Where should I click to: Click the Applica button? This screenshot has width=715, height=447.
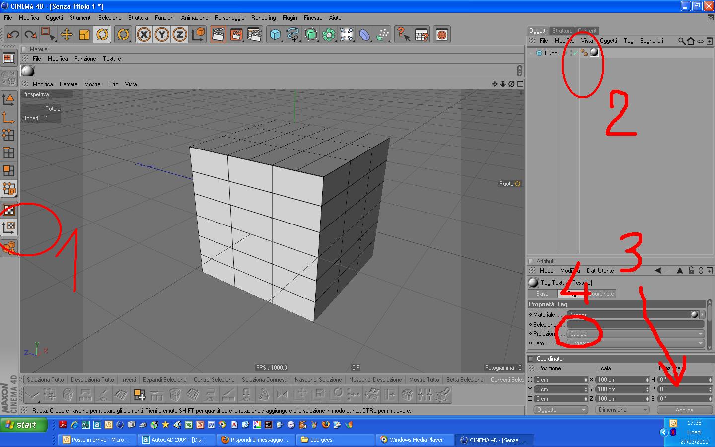(x=684, y=410)
